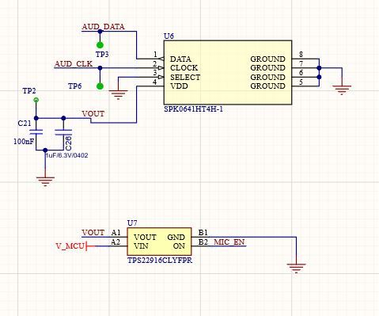379x316 pixels.
Task: Select the C21 capacitor symbol
Action: (36, 132)
